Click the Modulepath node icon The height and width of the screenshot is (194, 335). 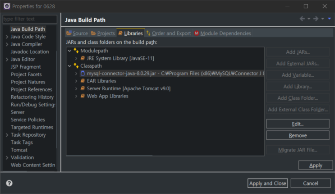pos(76,51)
